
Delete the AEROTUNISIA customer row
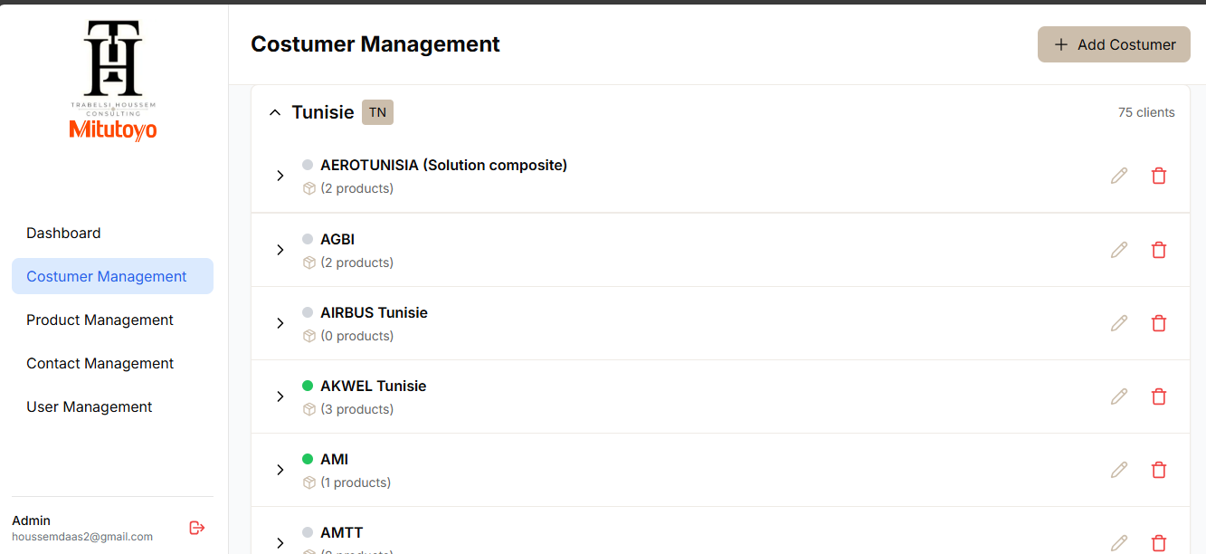pyautogui.click(x=1159, y=176)
